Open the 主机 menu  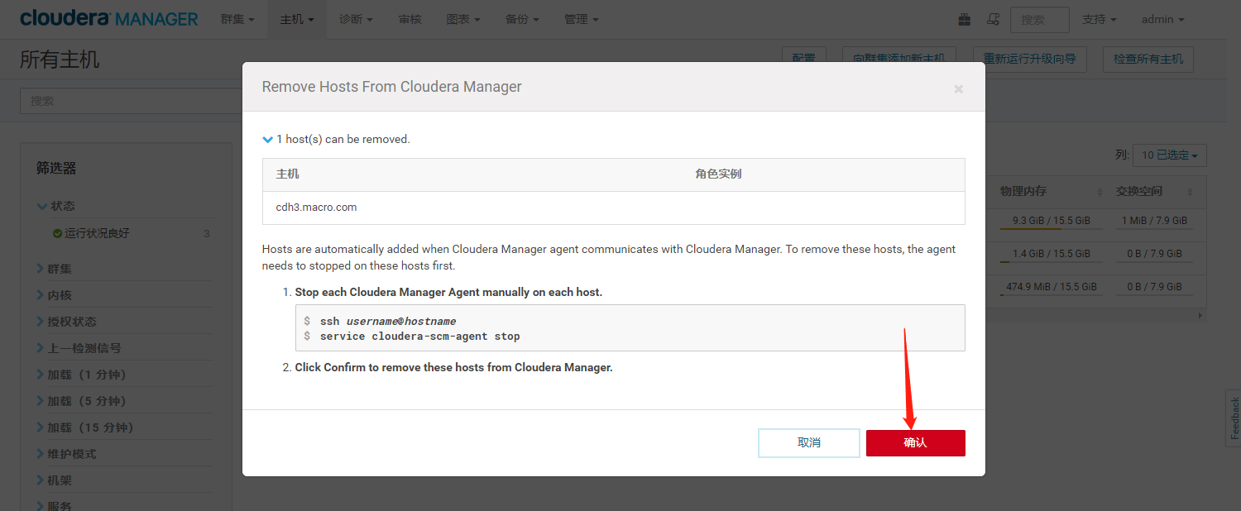coord(297,19)
